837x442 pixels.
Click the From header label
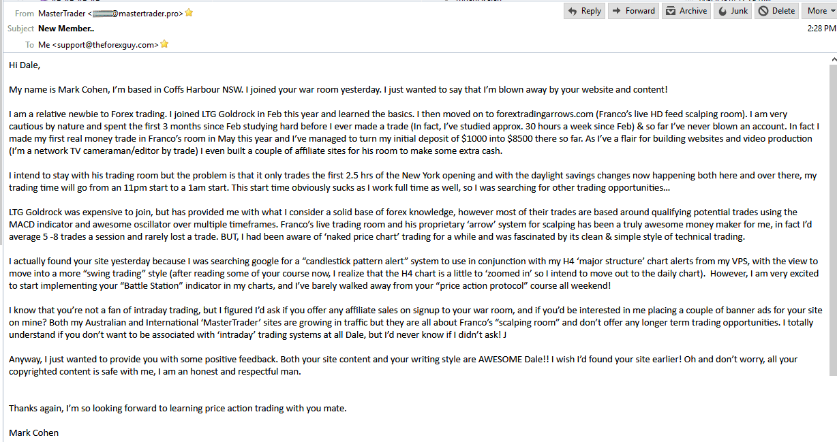(25, 13)
